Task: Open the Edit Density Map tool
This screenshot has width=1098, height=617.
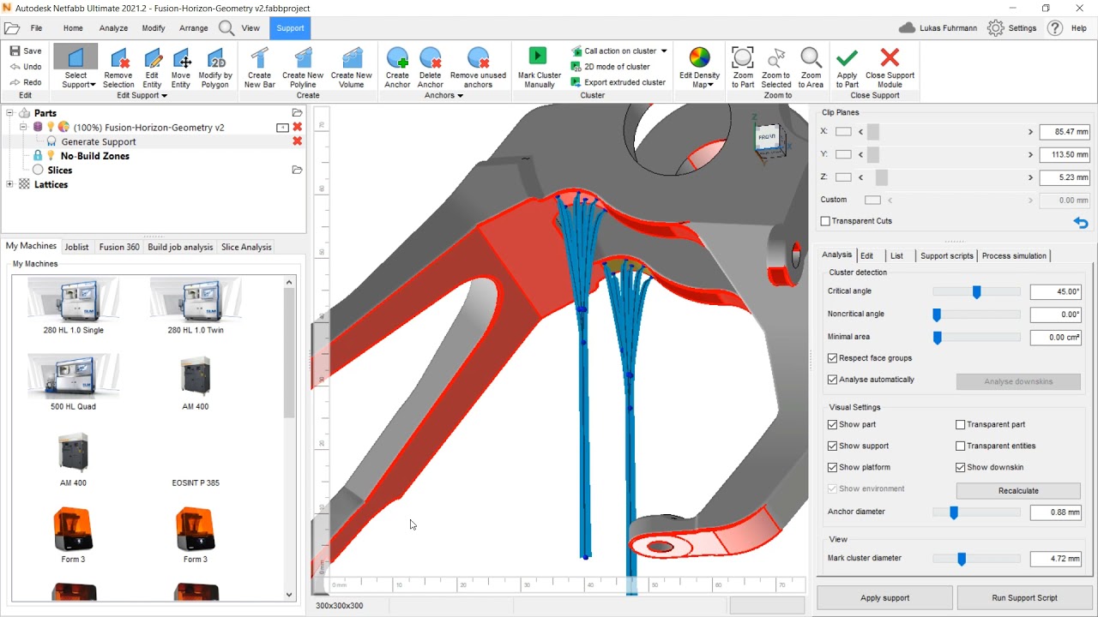Action: click(699, 59)
